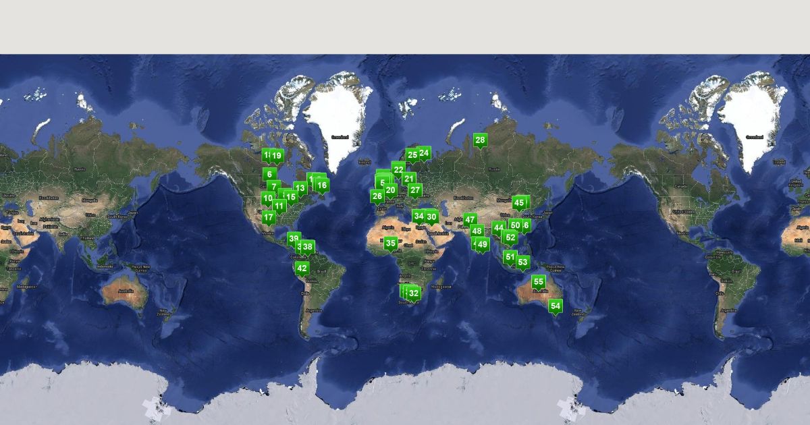Select marker 45 near Mongolia
Screen dimensions: 810x425
(x=519, y=203)
